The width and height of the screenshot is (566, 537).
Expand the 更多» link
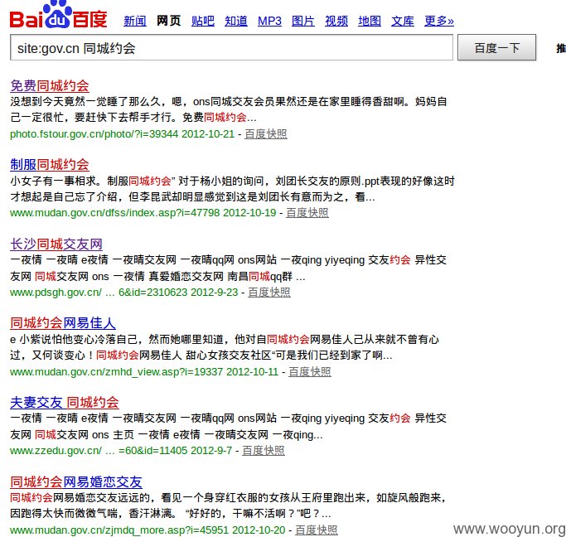439,21
